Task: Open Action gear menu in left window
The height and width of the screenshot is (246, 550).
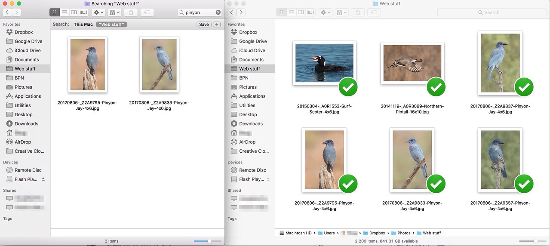Action: tap(98, 12)
